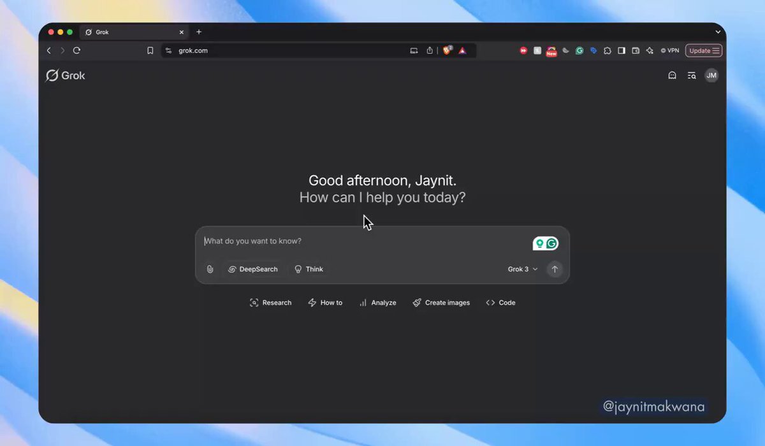Open the extensions puzzle icon

tap(608, 50)
